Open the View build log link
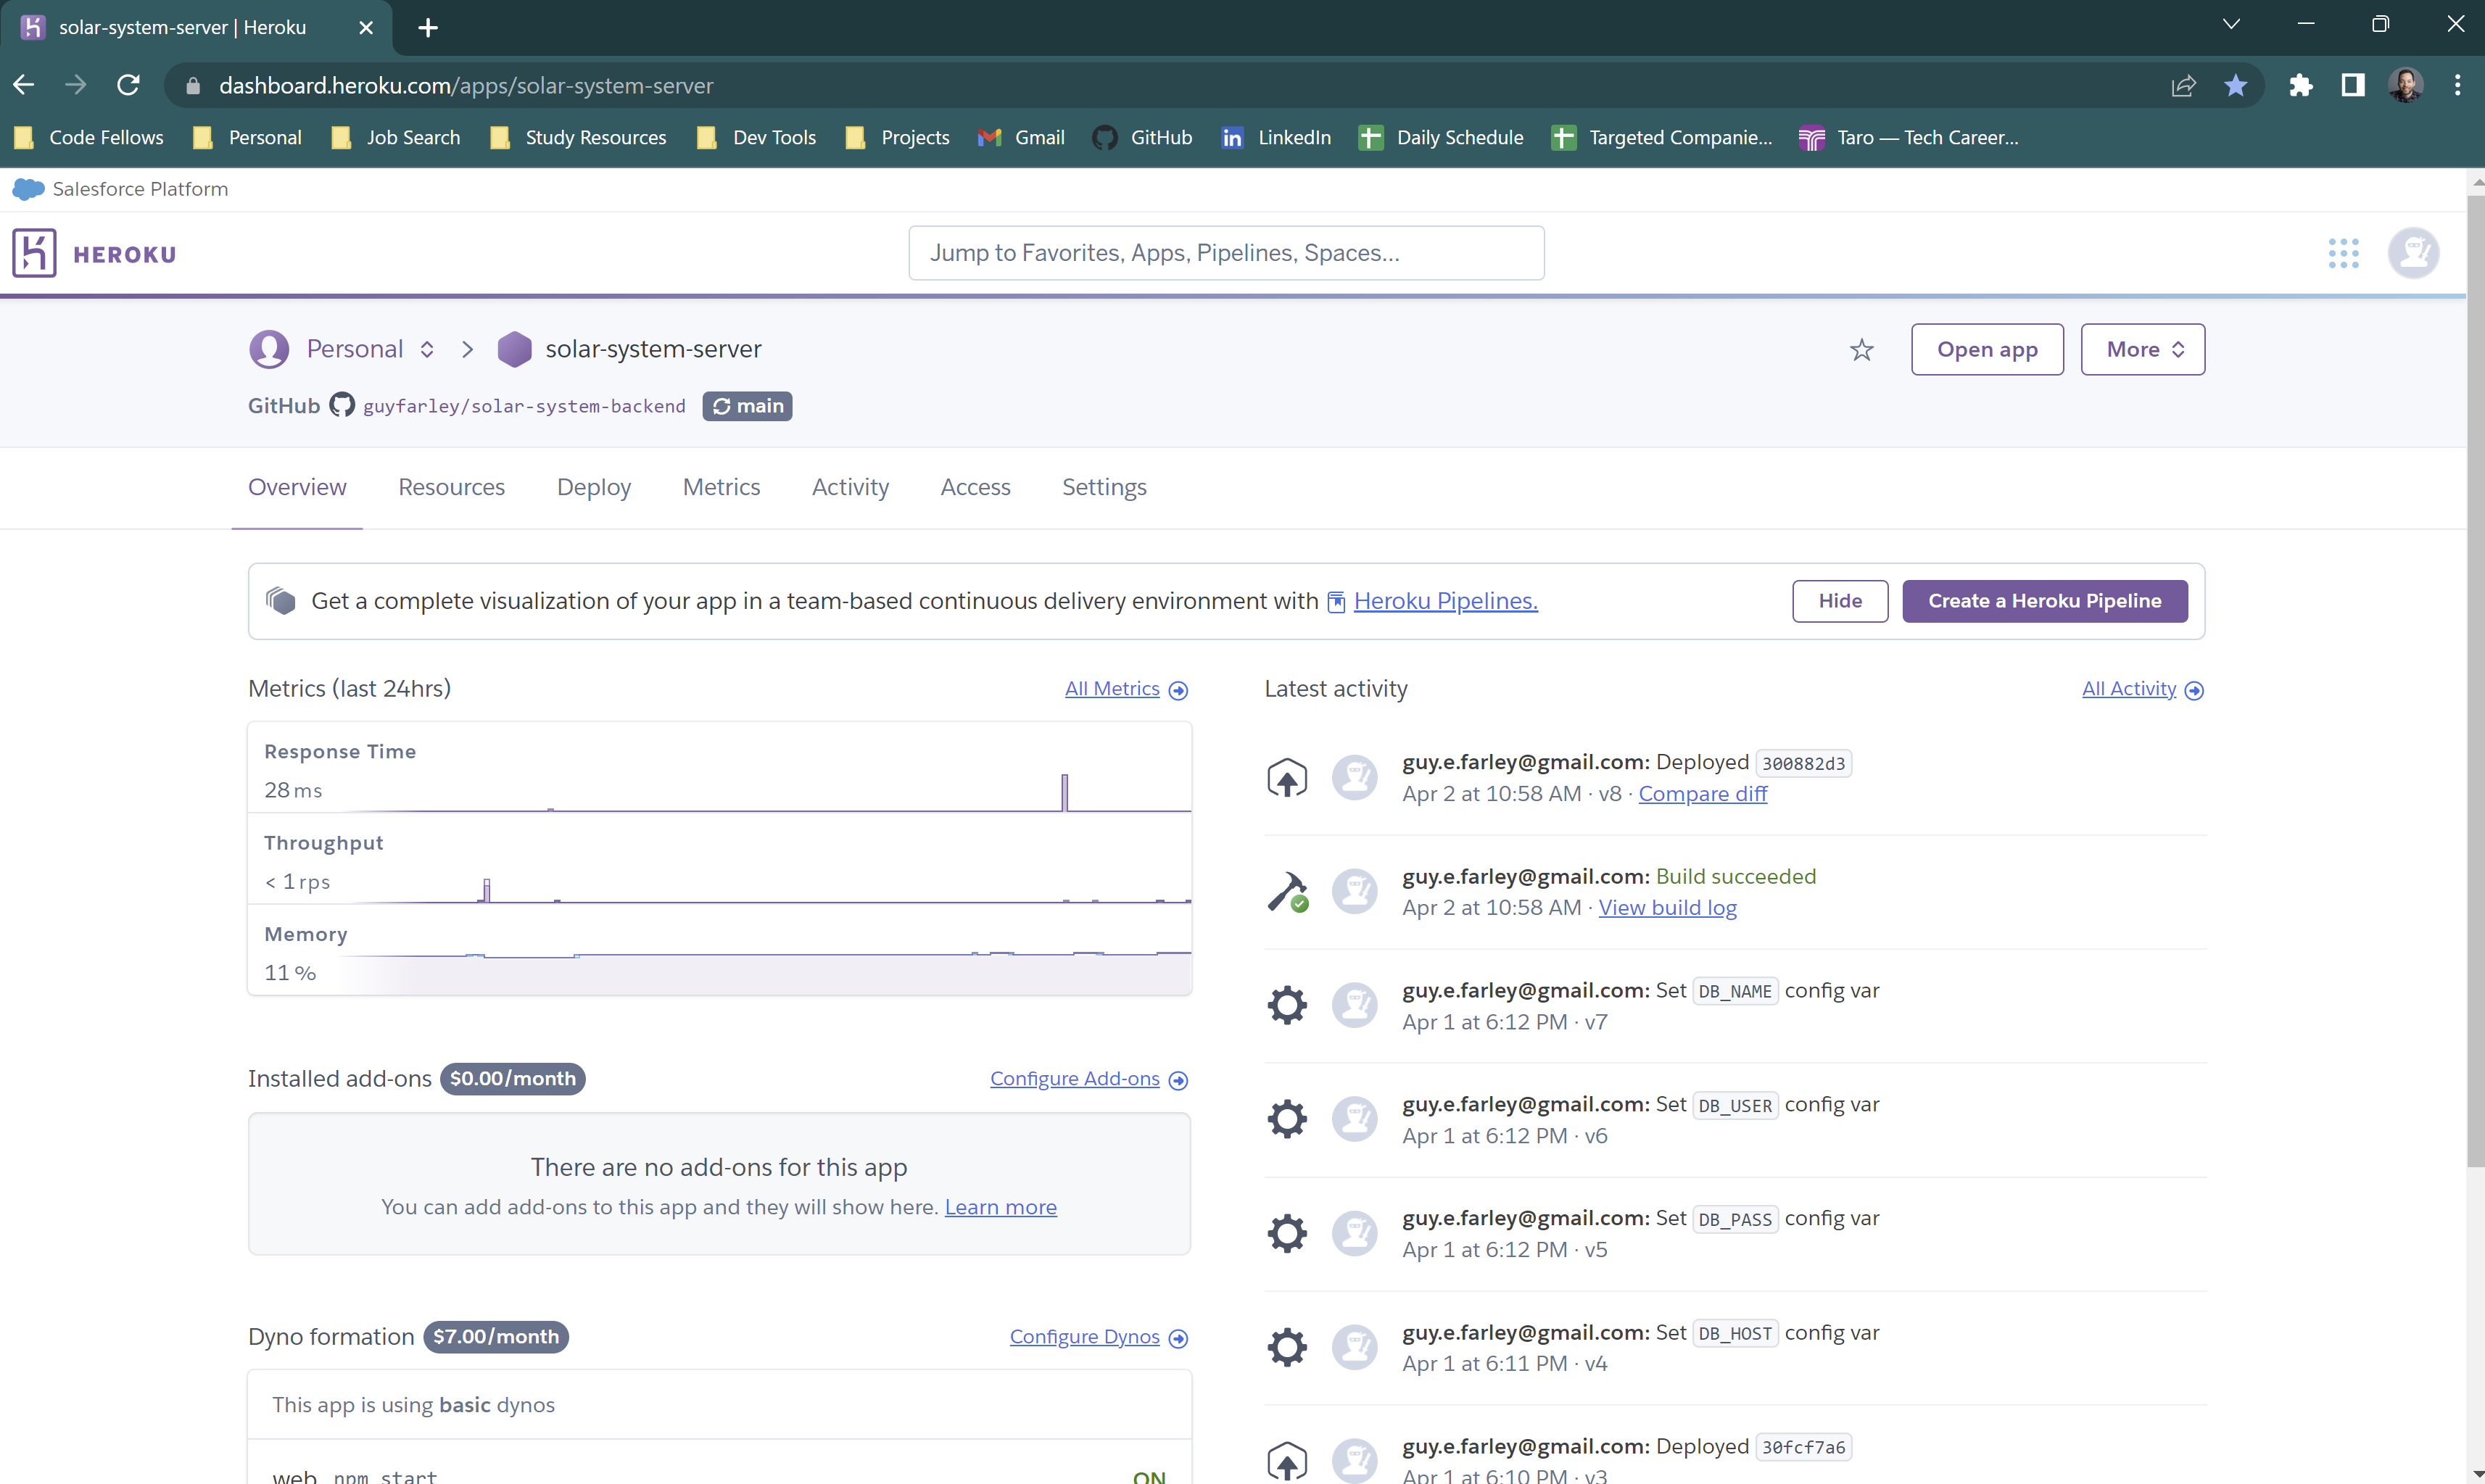The image size is (2485, 1484). (x=1667, y=908)
